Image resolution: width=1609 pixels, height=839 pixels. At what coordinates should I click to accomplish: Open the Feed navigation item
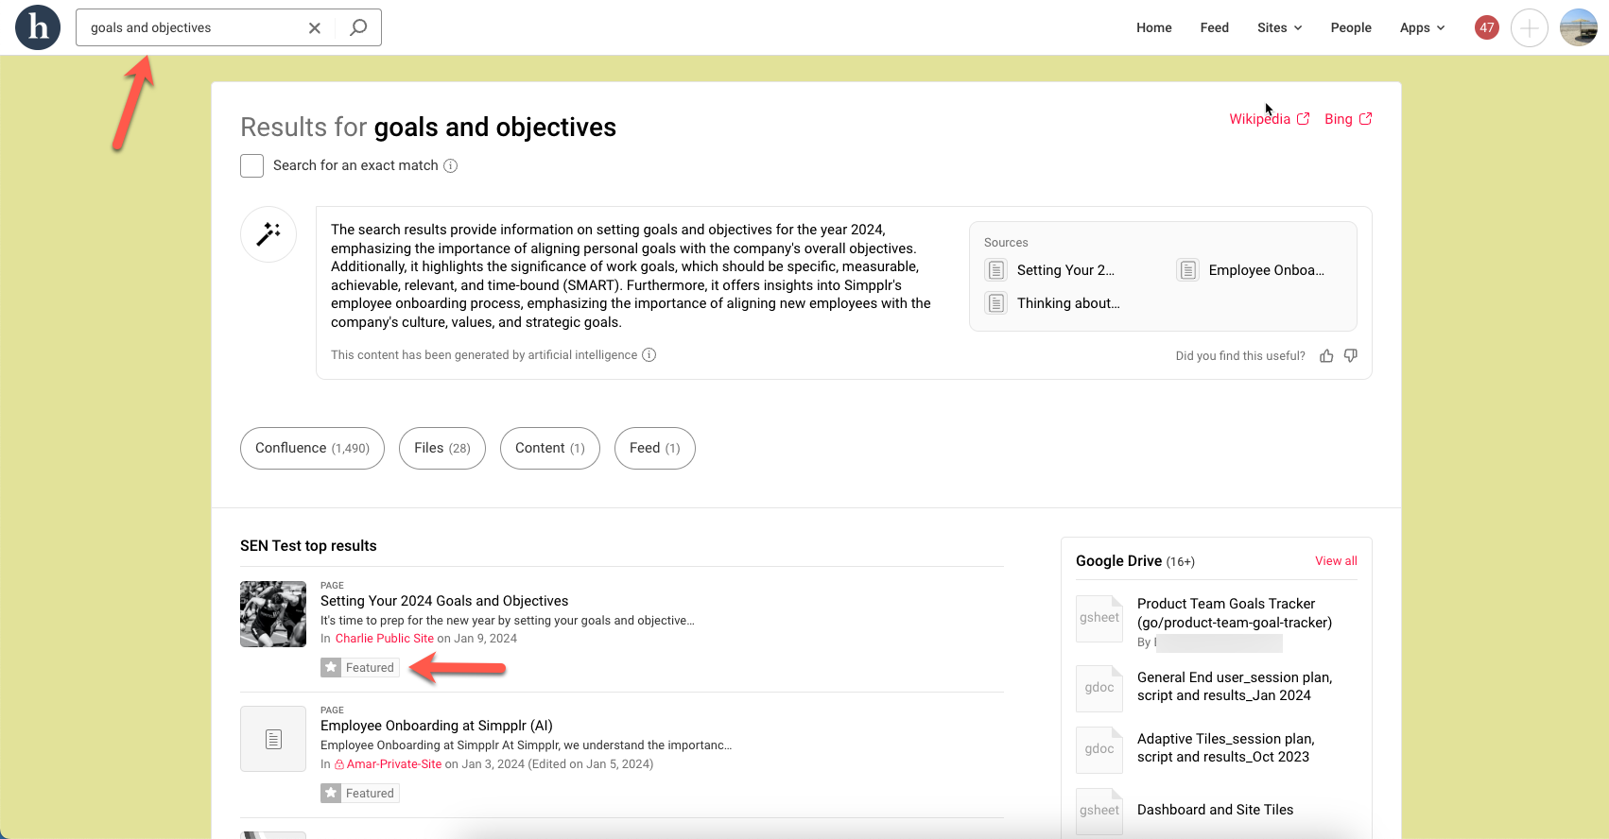coord(1214,27)
